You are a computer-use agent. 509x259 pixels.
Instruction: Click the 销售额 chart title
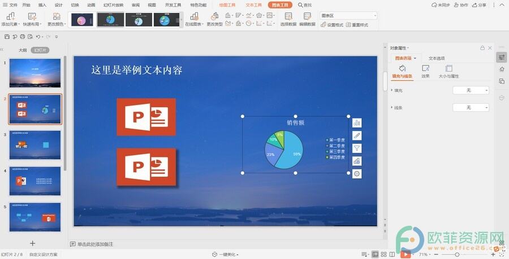coord(295,122)
